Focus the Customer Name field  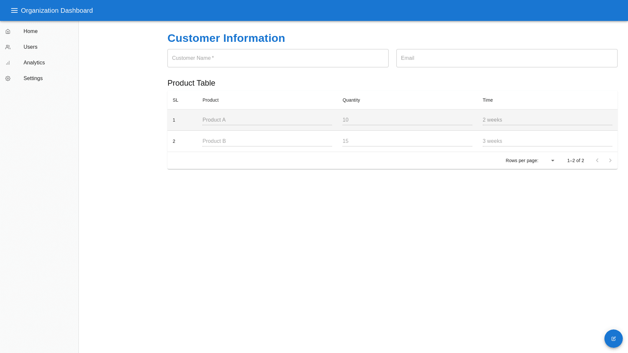278,58
